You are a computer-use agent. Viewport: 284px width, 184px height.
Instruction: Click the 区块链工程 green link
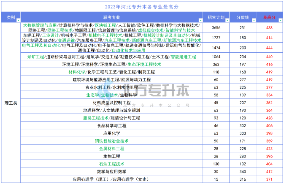coord(105,26)
